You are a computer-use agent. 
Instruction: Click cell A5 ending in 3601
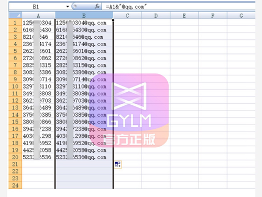[x=38, y=51]
